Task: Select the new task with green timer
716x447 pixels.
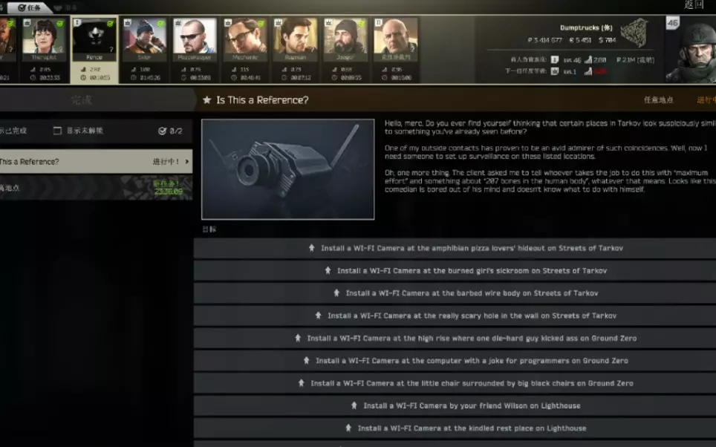Action: tap(96, 188)
